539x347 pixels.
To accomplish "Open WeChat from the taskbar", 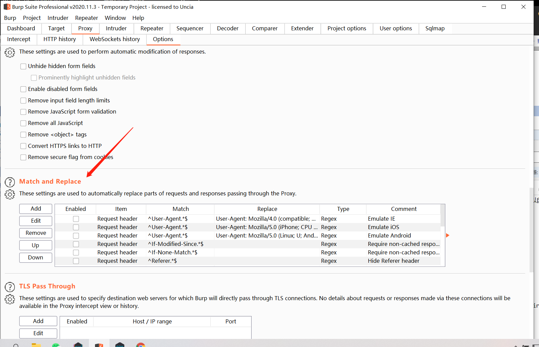I will coord(56,345).
